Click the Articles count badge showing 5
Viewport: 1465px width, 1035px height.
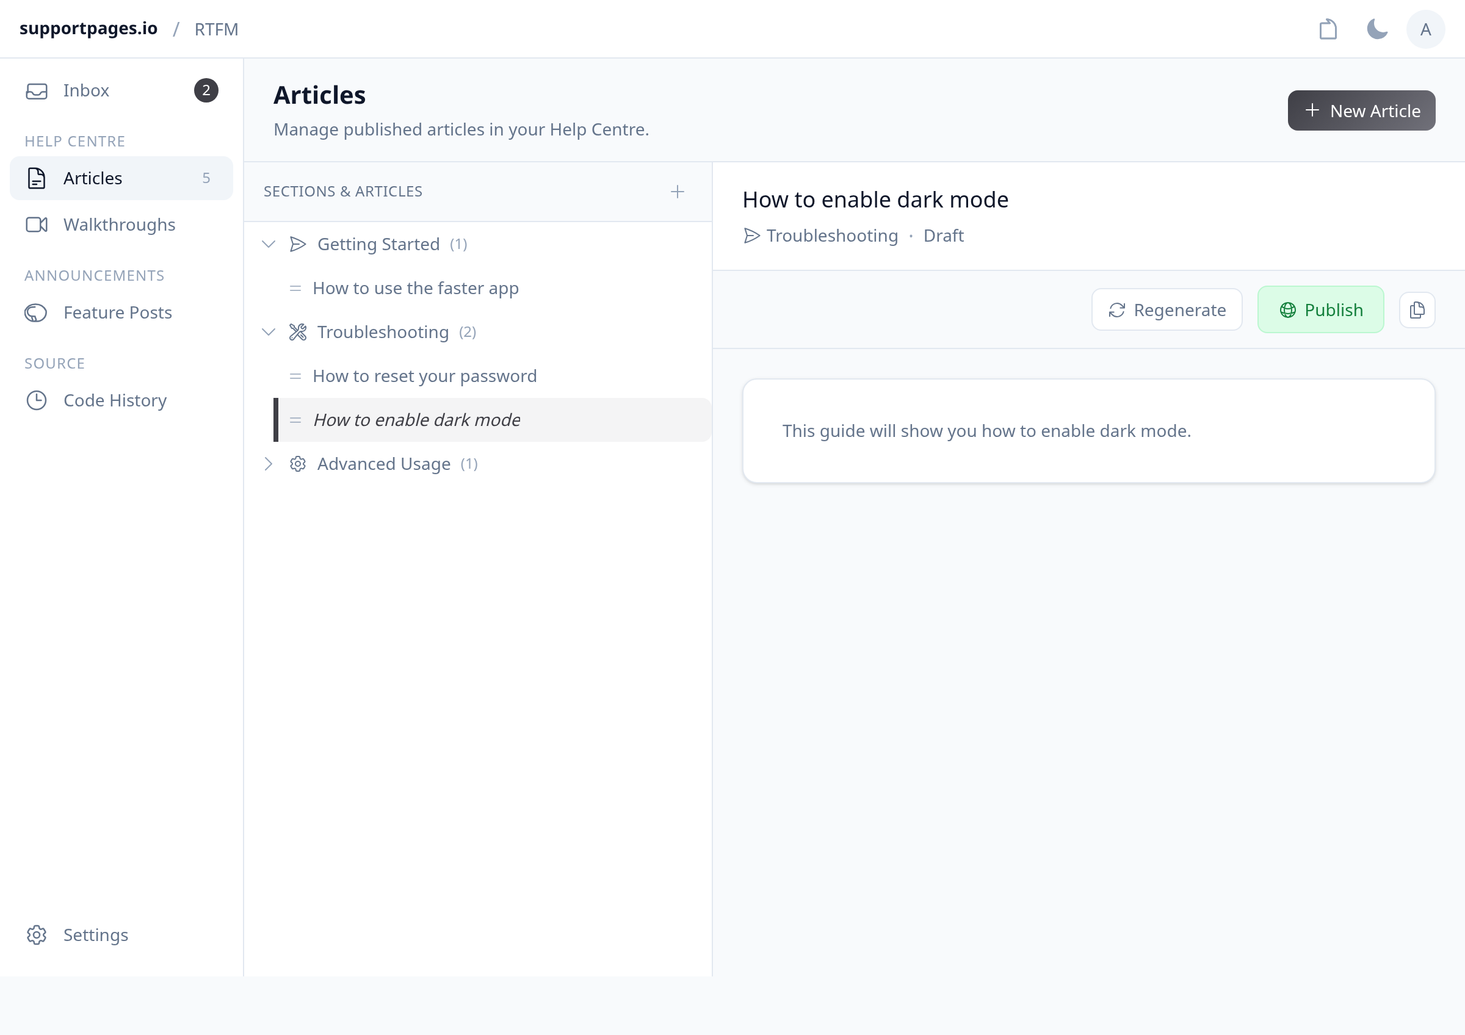[x=206, y=178]
